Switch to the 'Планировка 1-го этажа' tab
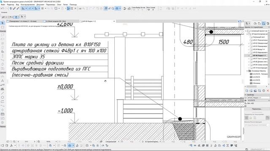 pyautogui.click(x=23, y=21)
